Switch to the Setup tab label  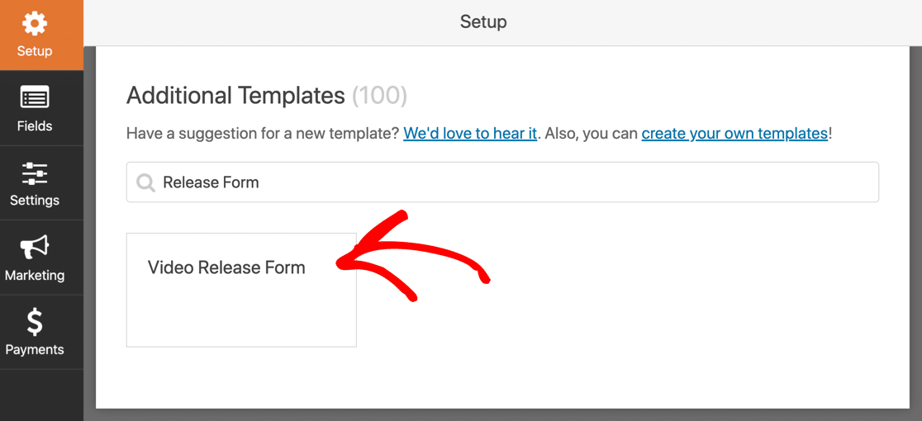point(35,51)
